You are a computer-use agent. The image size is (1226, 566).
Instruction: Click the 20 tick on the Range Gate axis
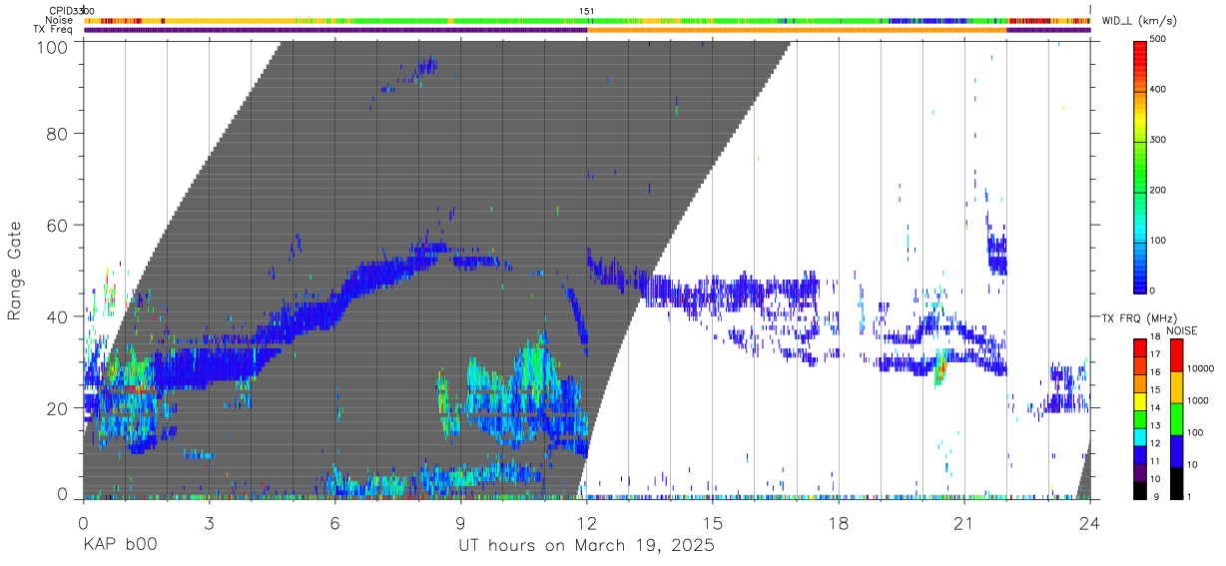[58, 408]
